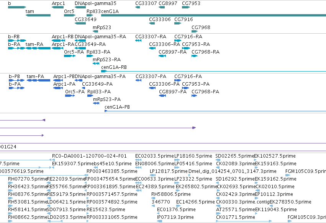The height and width of the screenshot is (223, 326).
Task: Select the CG33649-PA protein feature
Action: pos(84,88)
